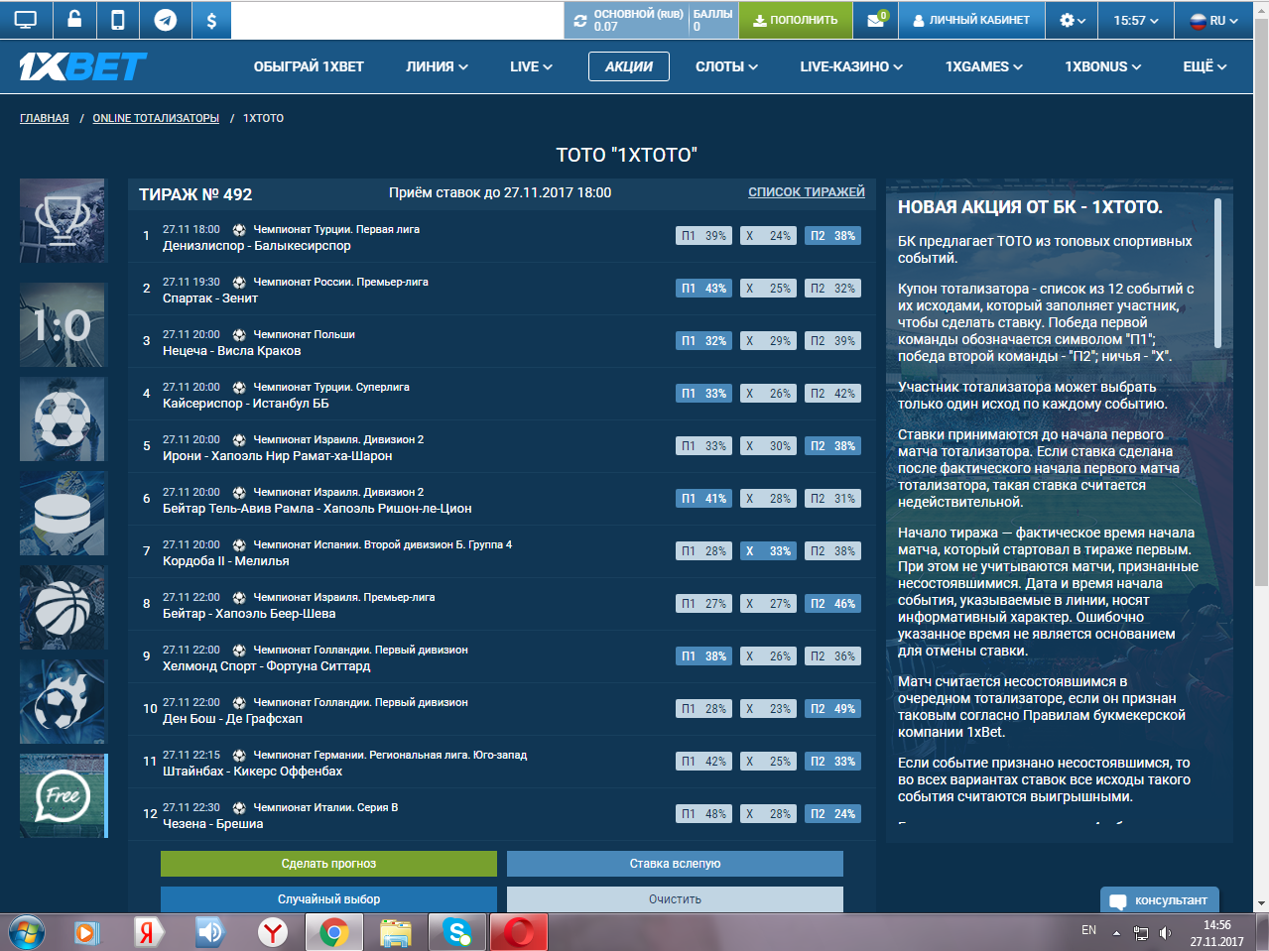Click Очистить button
Screen dimensions: 1269x951
(x=675, y=899)
